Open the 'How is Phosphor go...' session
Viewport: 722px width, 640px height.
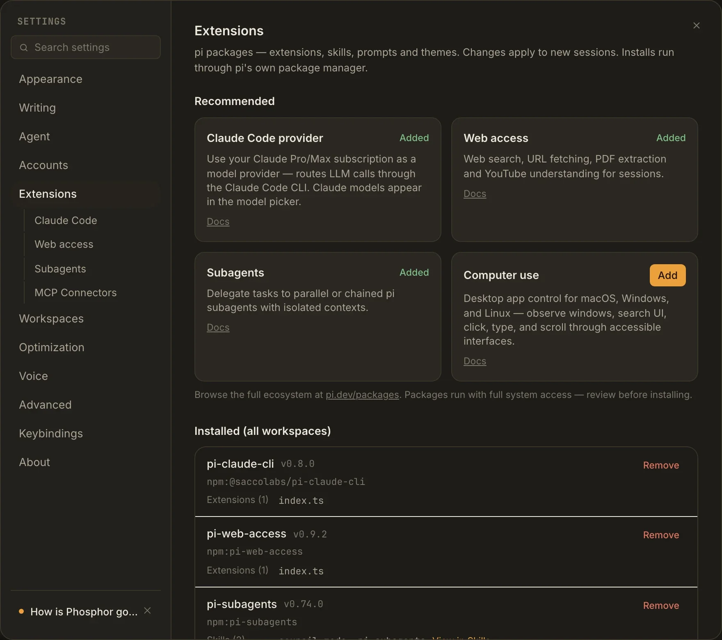84,612
